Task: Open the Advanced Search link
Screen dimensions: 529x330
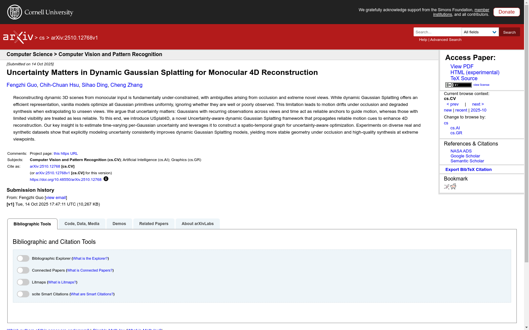Action: [x=446, y=40]
